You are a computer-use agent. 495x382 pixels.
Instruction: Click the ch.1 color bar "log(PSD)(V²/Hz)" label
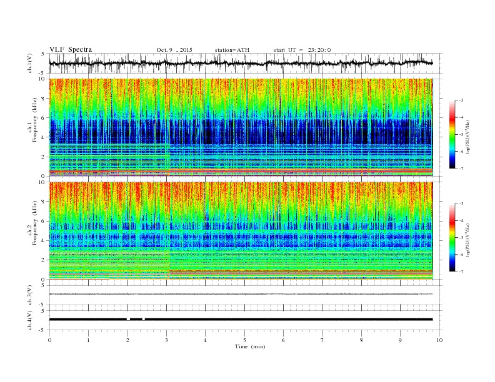[469, 137]
